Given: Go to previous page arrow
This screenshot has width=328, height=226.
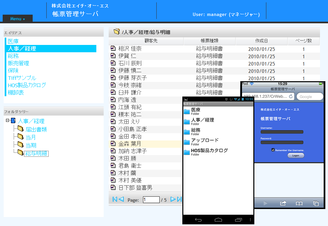Looking at the screenshot, I should (121, 199).
